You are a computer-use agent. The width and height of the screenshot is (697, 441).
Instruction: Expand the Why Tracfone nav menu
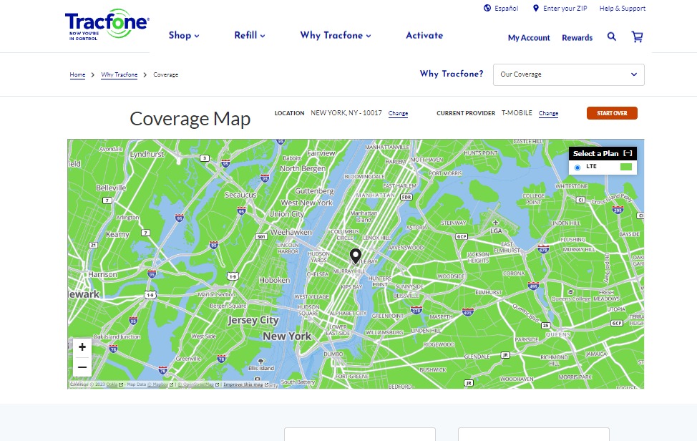click(336, 35)
